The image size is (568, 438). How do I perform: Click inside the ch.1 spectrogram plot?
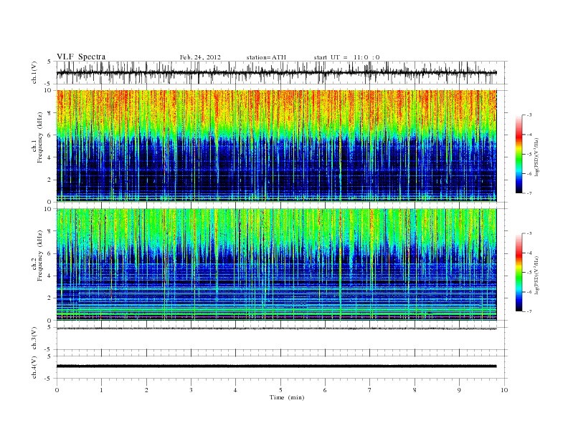276,145
